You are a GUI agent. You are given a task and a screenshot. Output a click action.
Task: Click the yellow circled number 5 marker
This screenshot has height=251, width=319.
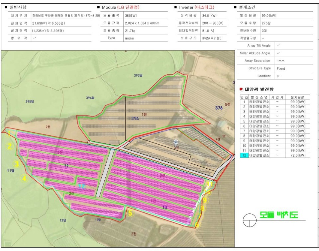click(x=130, y=213)
